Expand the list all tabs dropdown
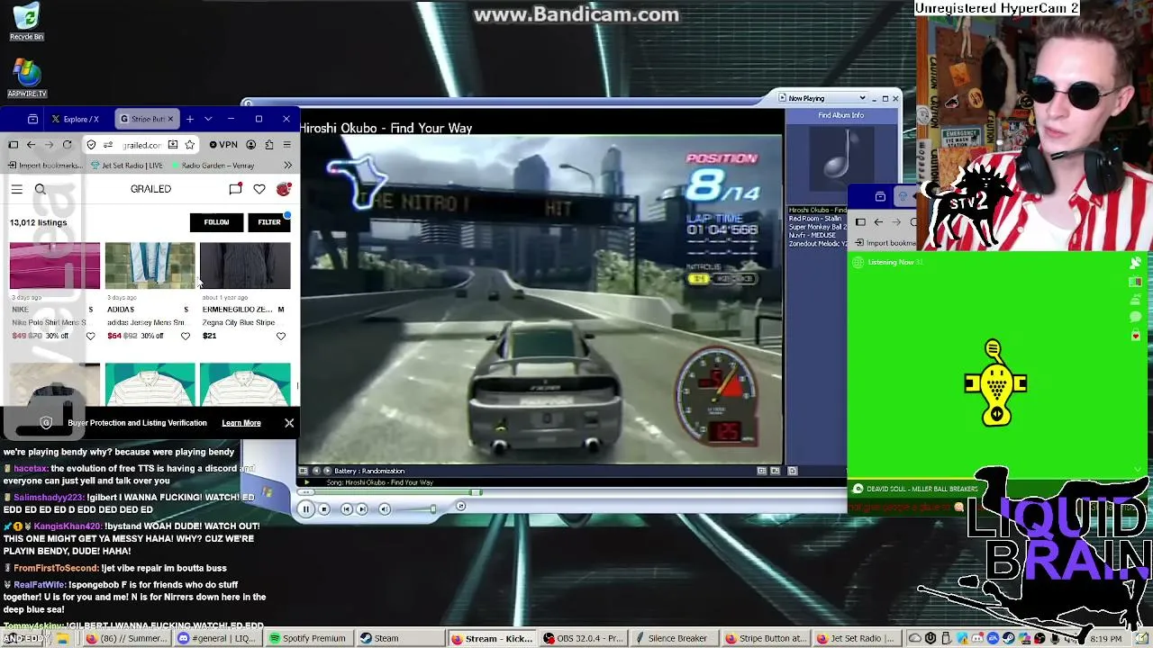 208,119
